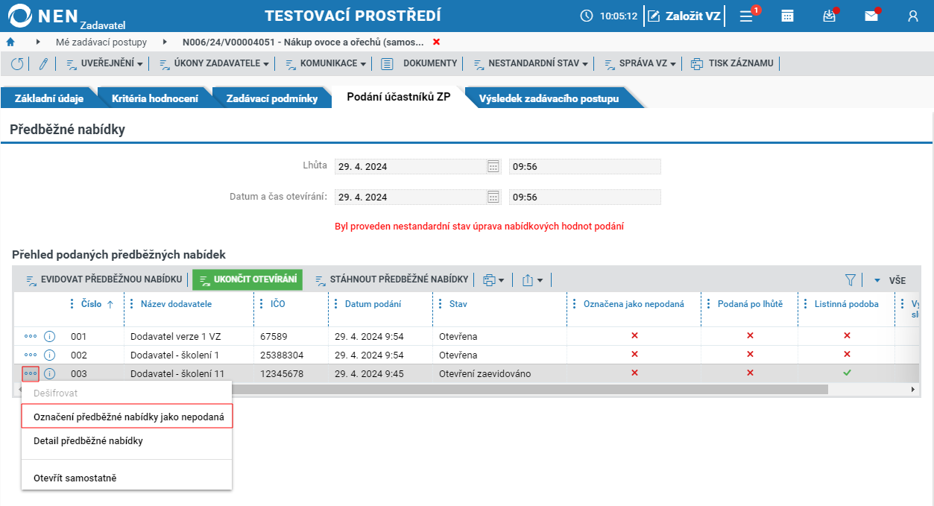Open the calculator icon in header
This screenshot has width=934, height=506.
[x=787, y=16]
